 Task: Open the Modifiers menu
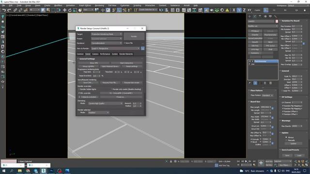58,5
